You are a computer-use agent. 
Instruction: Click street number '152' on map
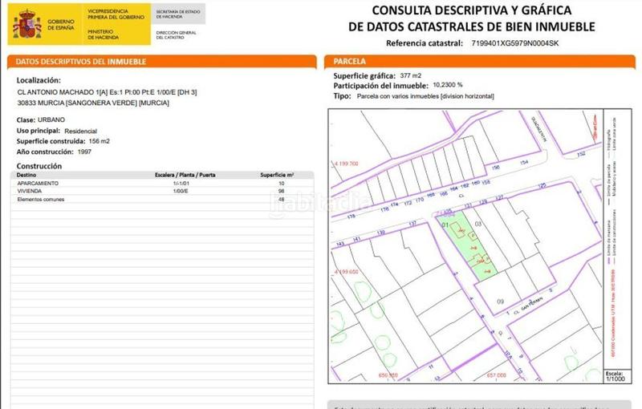(581, 154)
